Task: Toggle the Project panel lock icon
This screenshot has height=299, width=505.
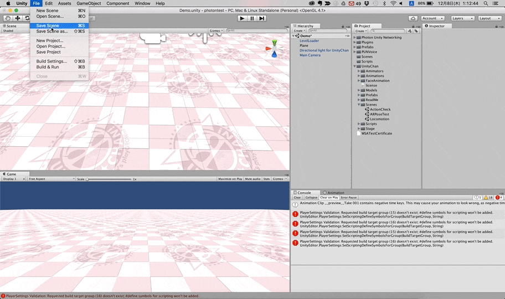Action: [x=413, y=26]
